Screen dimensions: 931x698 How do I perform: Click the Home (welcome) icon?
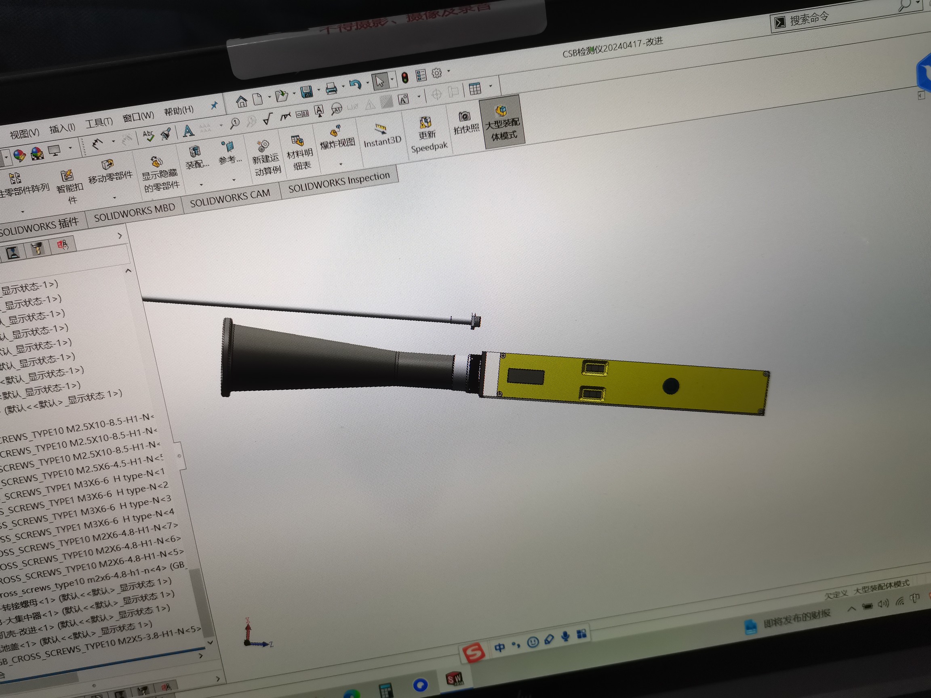[x=241, y=101]
